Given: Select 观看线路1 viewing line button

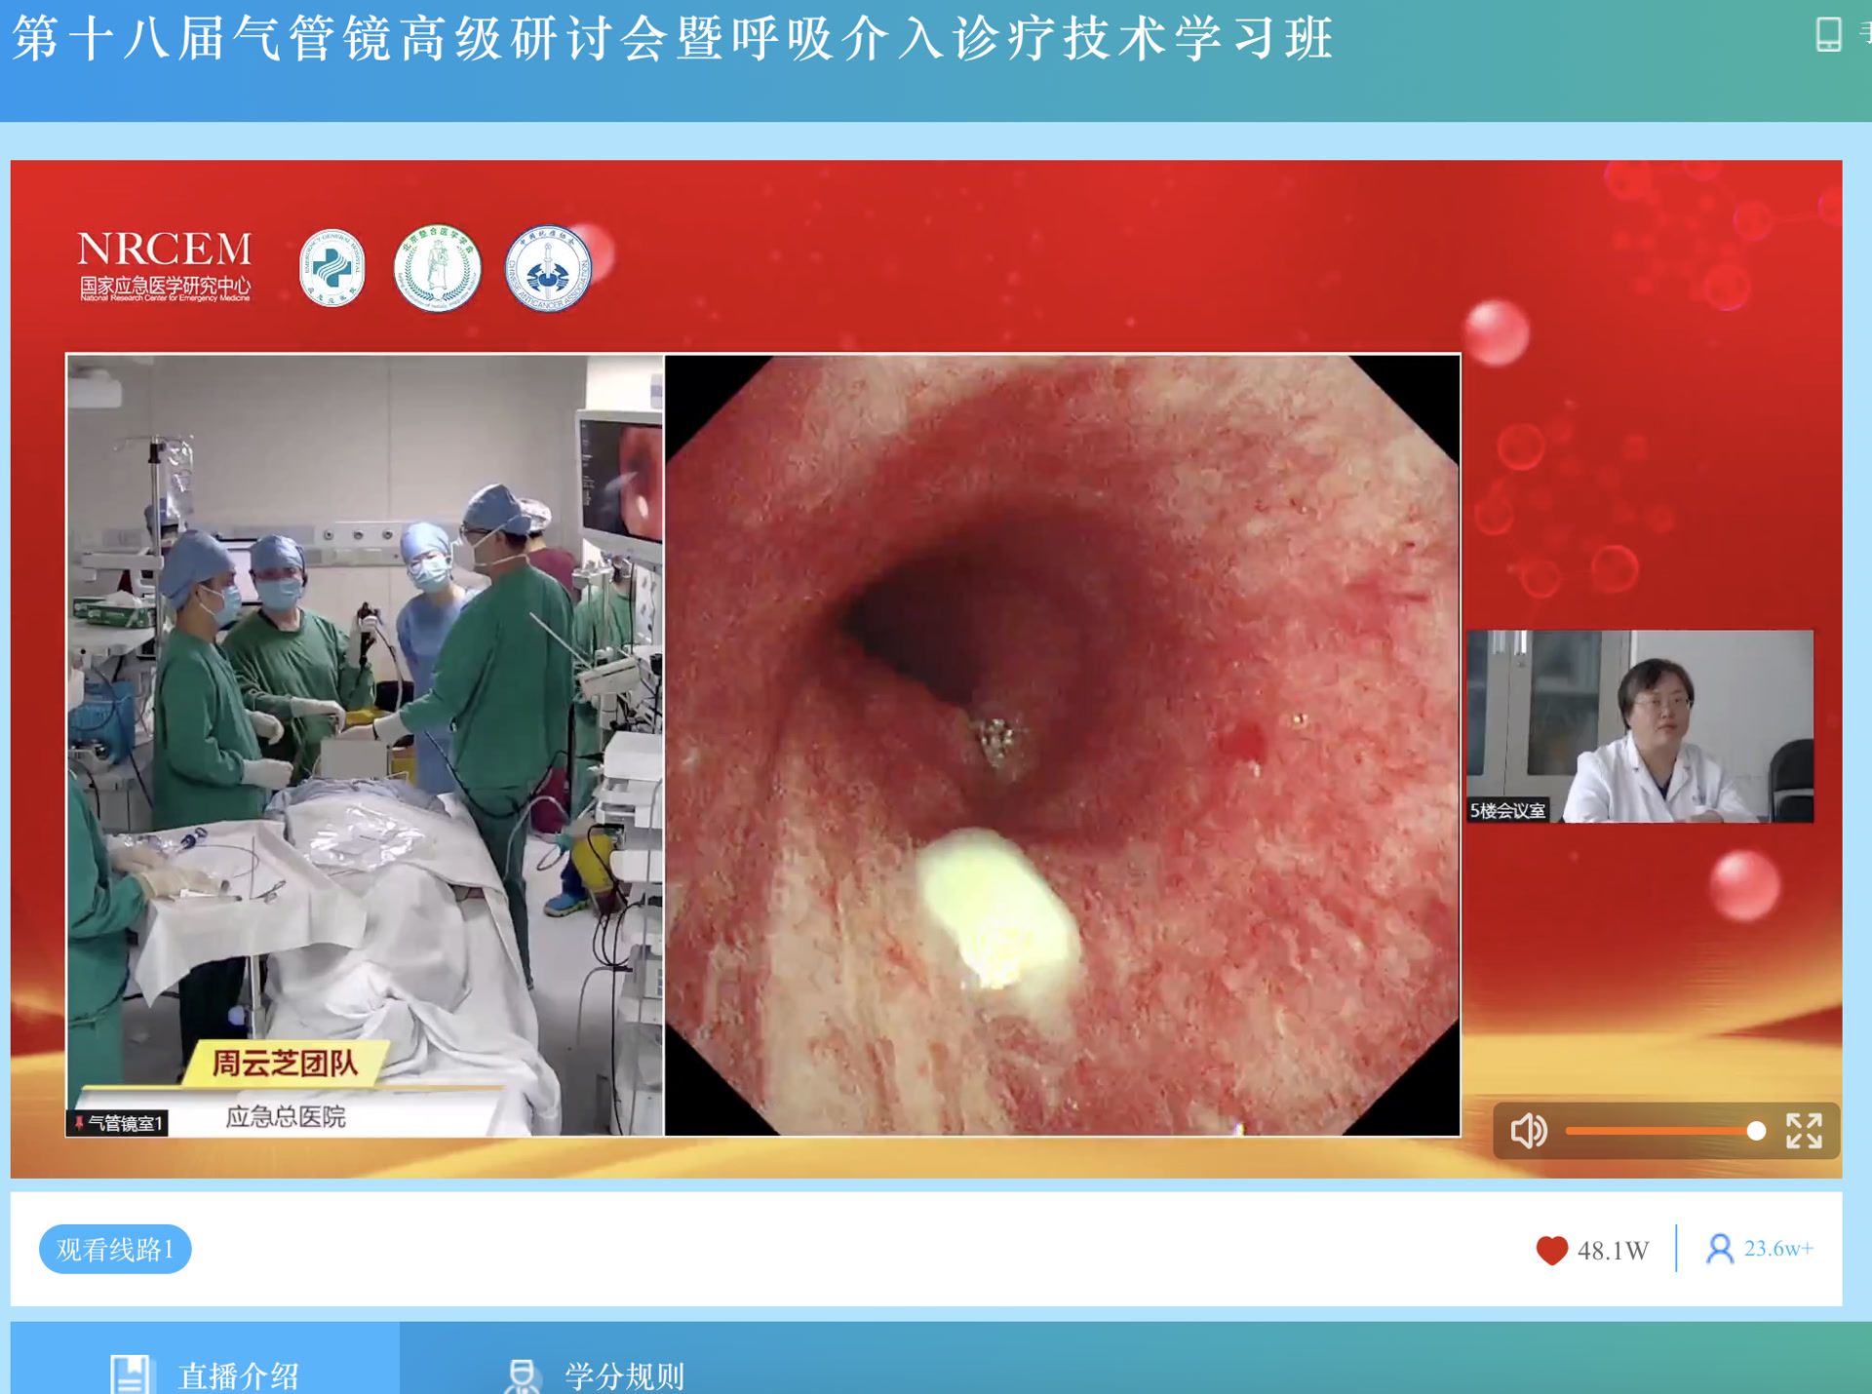Looking at the screenshot, I should [x=115, y=1249].
